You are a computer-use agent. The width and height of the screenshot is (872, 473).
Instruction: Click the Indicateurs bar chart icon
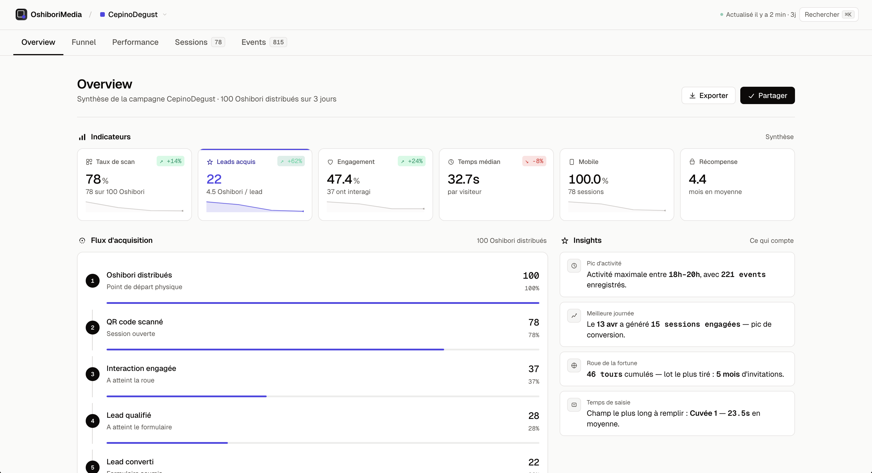pyautogui.click(x=82, y=137)
